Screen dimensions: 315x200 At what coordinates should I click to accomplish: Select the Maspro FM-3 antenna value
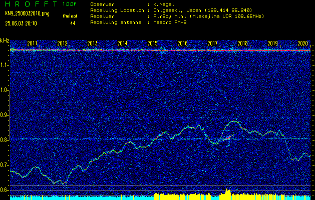click(170, 22)
